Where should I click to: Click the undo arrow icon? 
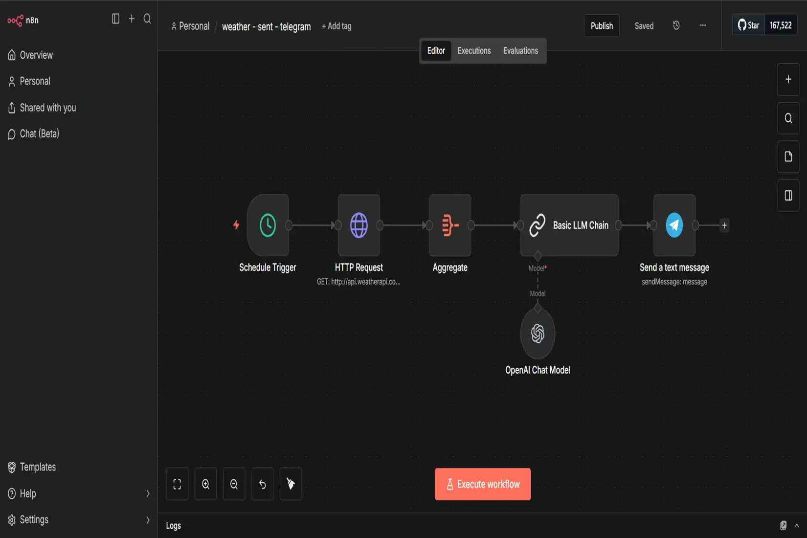tap(262, 484)
